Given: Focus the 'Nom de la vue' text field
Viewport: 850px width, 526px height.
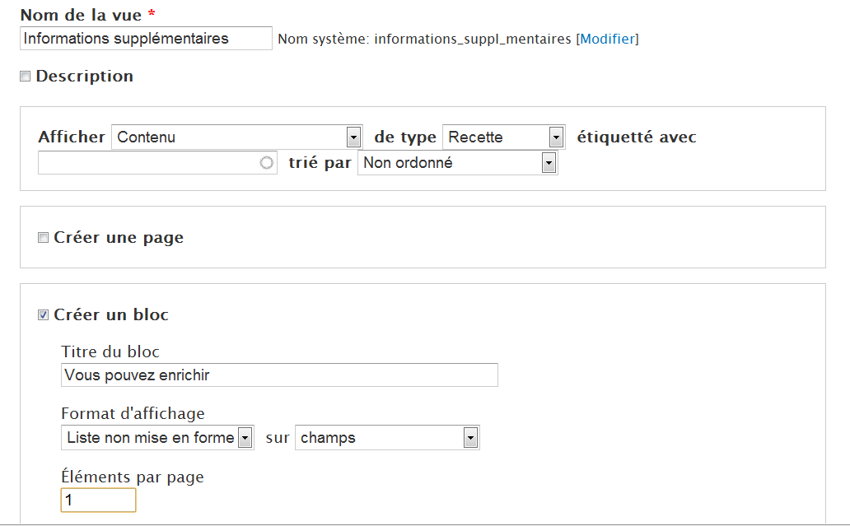Looking at the screenshot, I should coord(146,39).
